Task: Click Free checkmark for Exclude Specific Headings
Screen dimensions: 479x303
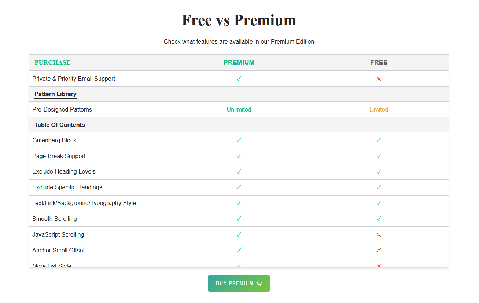Action: [x=379, y=187]
